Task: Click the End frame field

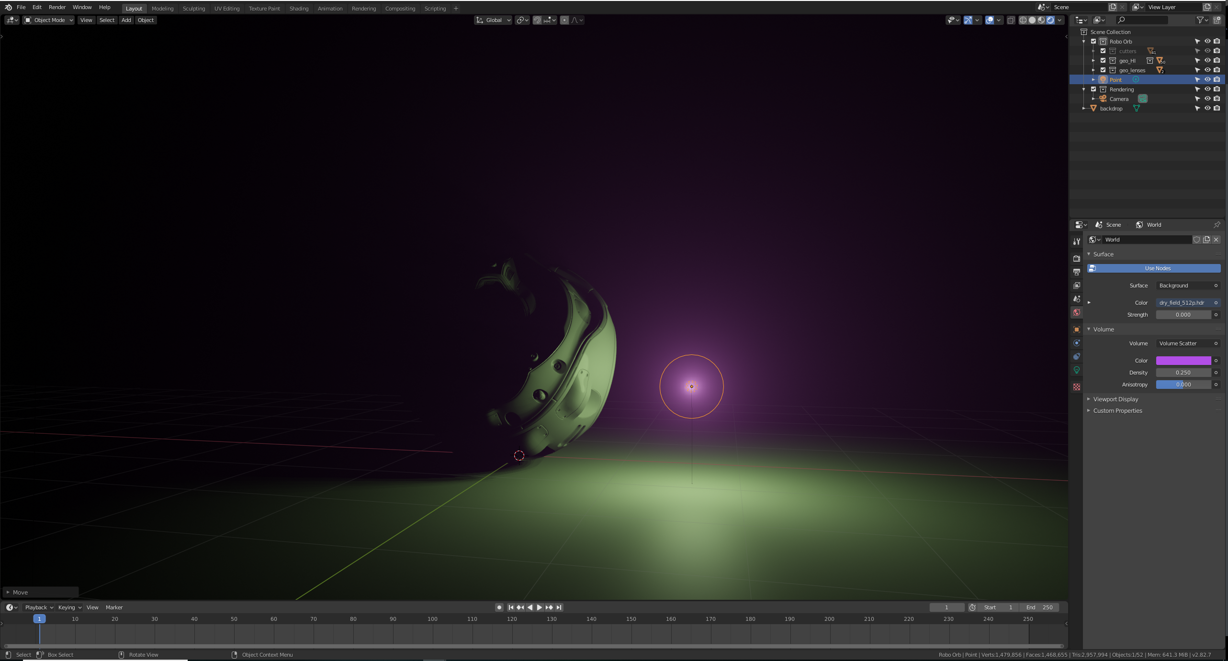Action: coord(1039,607)
